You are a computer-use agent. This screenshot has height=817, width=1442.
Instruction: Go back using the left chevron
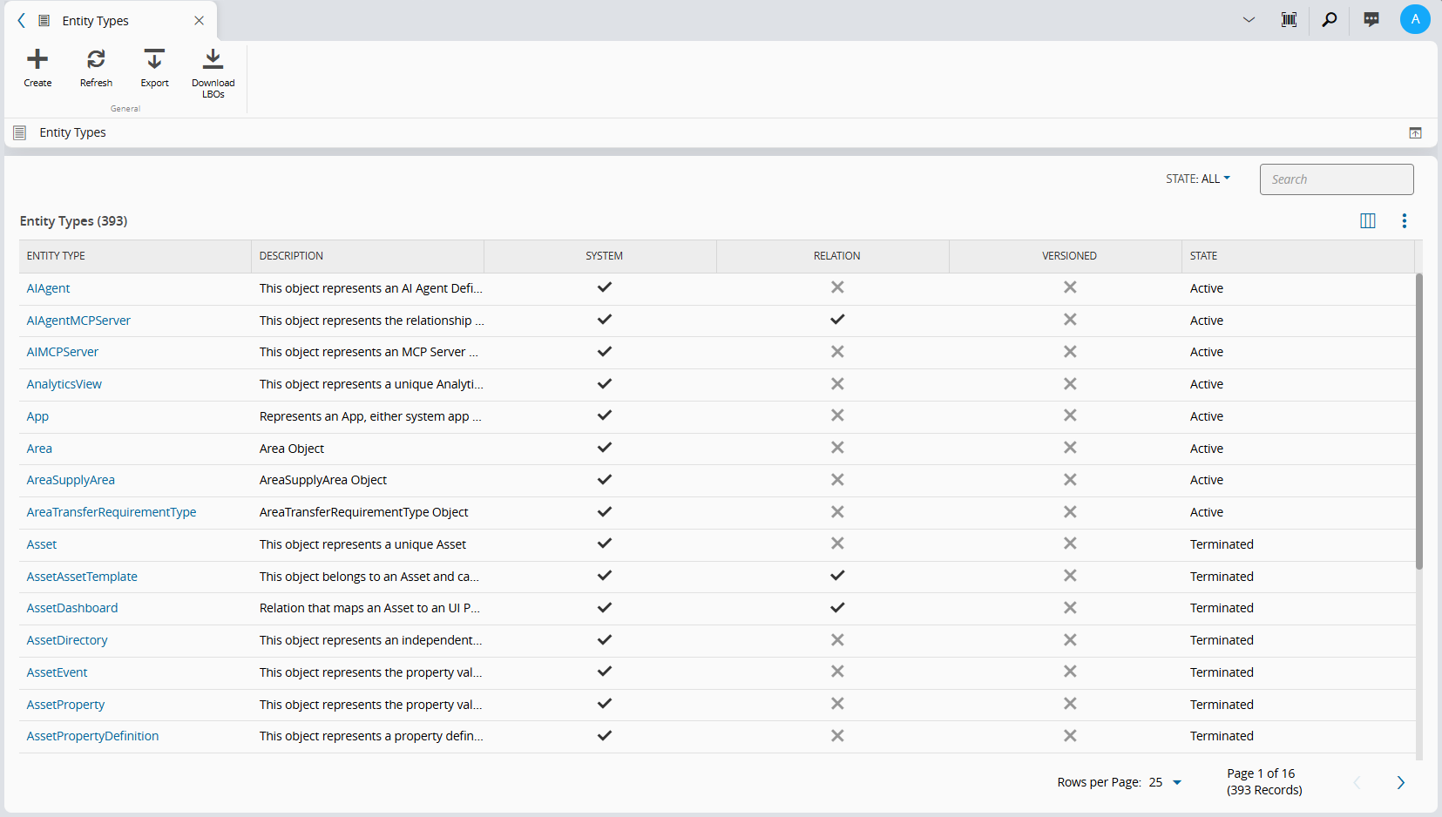(21, 20)
